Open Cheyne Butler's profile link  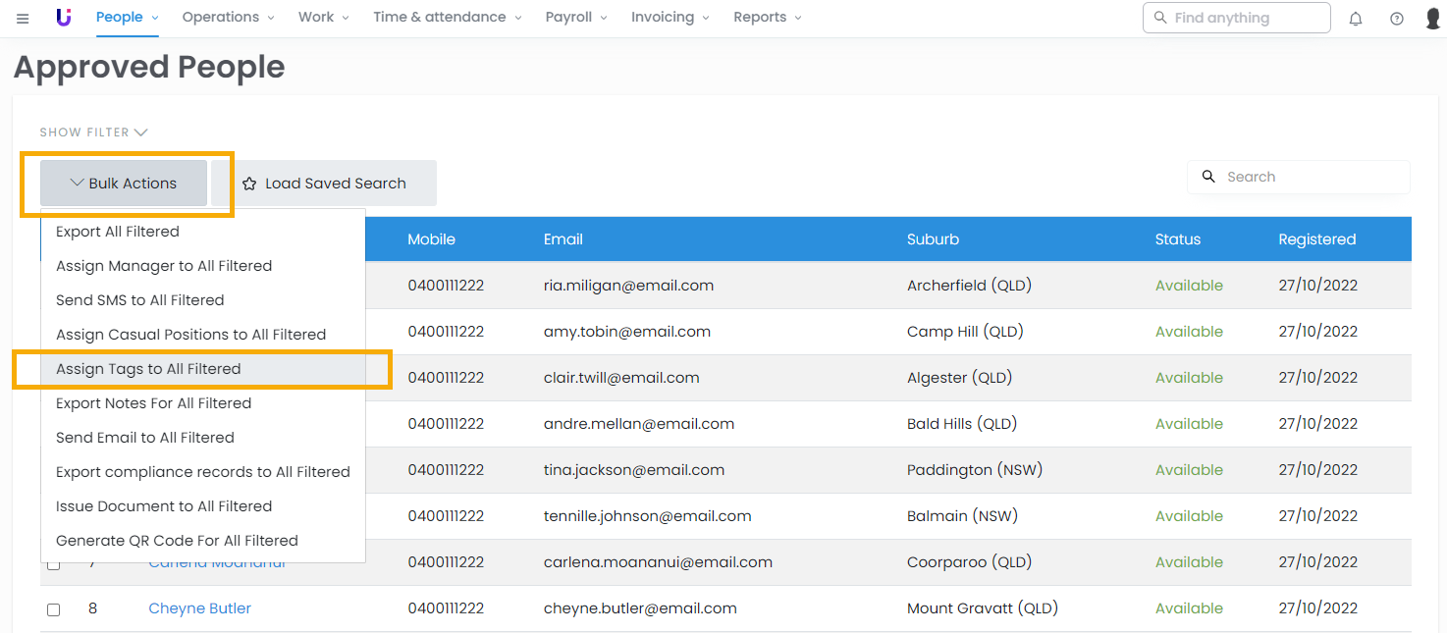coord(199,608)
